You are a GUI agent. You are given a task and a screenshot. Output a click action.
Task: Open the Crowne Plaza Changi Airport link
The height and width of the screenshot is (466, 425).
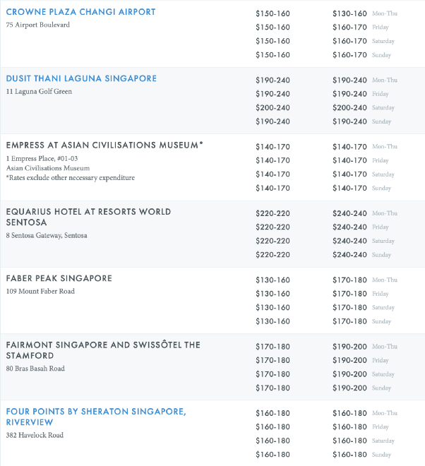(80, 12)
